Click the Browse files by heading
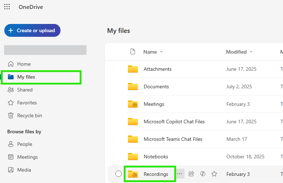The image size is (283, 183). tap(24, 132)
